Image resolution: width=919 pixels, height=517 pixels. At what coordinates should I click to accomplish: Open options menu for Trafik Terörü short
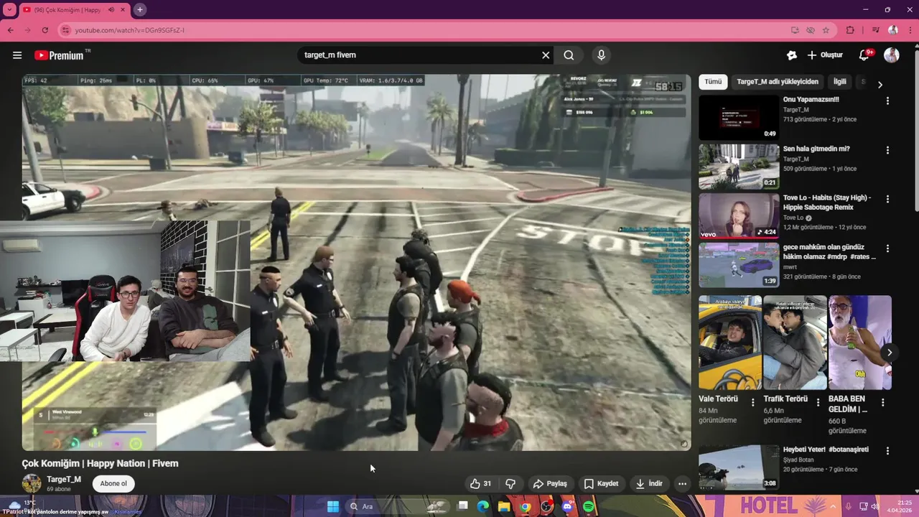818,402
